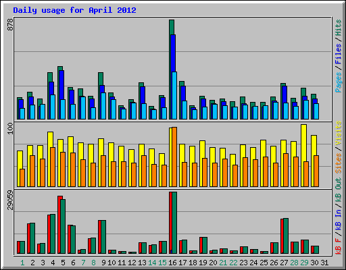Click the 'kB F' legend label
Screen dimensions: 346x270
339,246
